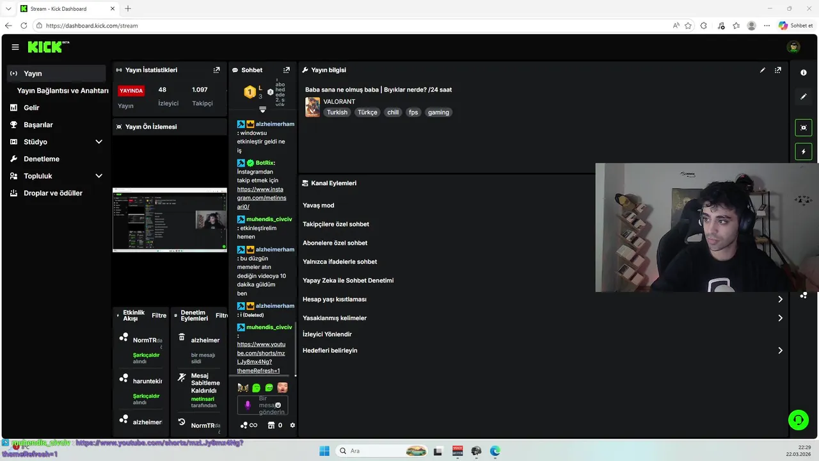
Task: Open the Instagram link in BotRix's message
Action: coord(260,198)
